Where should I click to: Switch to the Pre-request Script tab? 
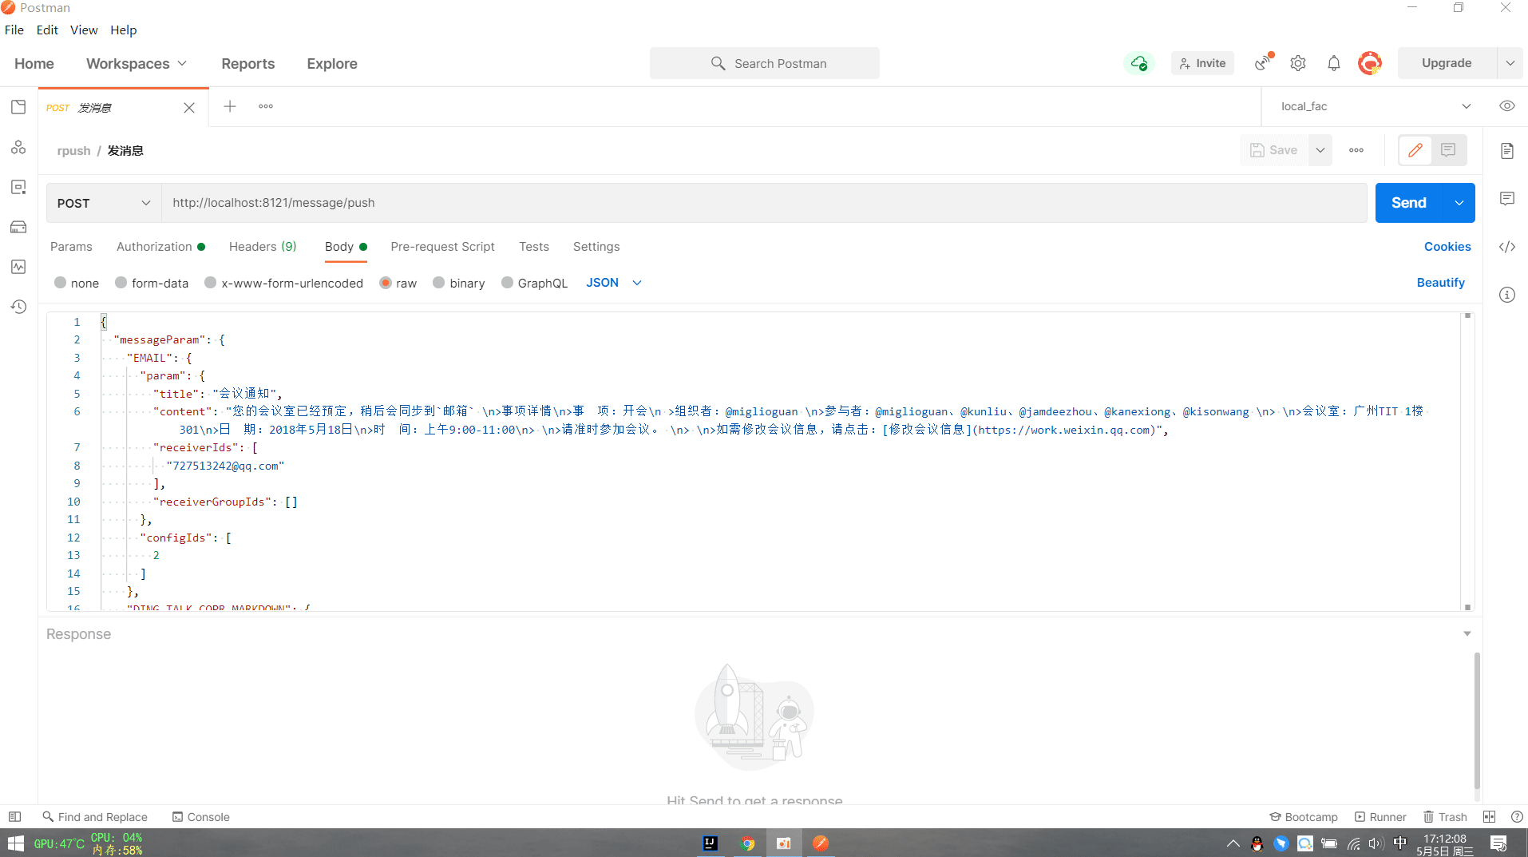click(442, 247)
